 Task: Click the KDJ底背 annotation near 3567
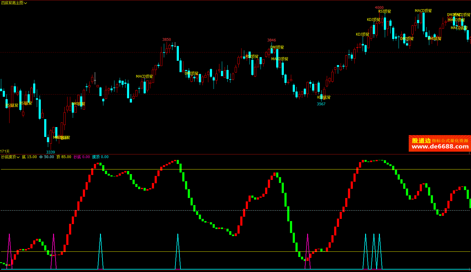[324, 97]
